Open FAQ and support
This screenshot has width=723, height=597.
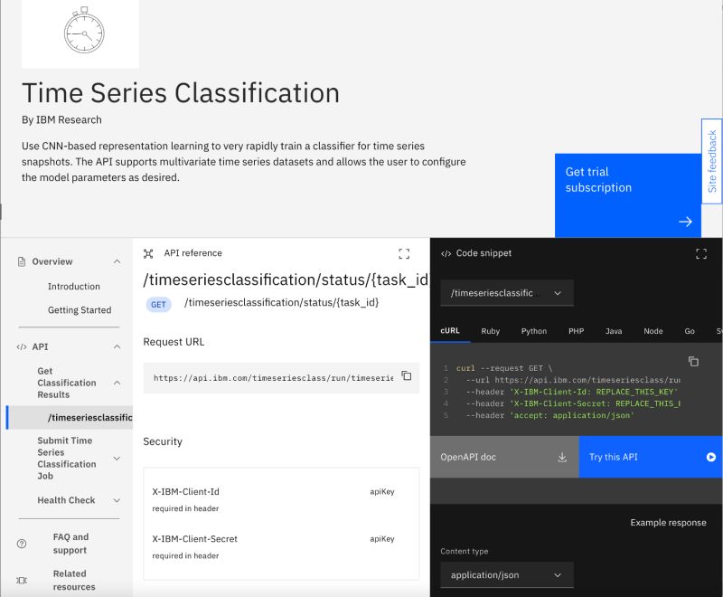tap(70, 544)
